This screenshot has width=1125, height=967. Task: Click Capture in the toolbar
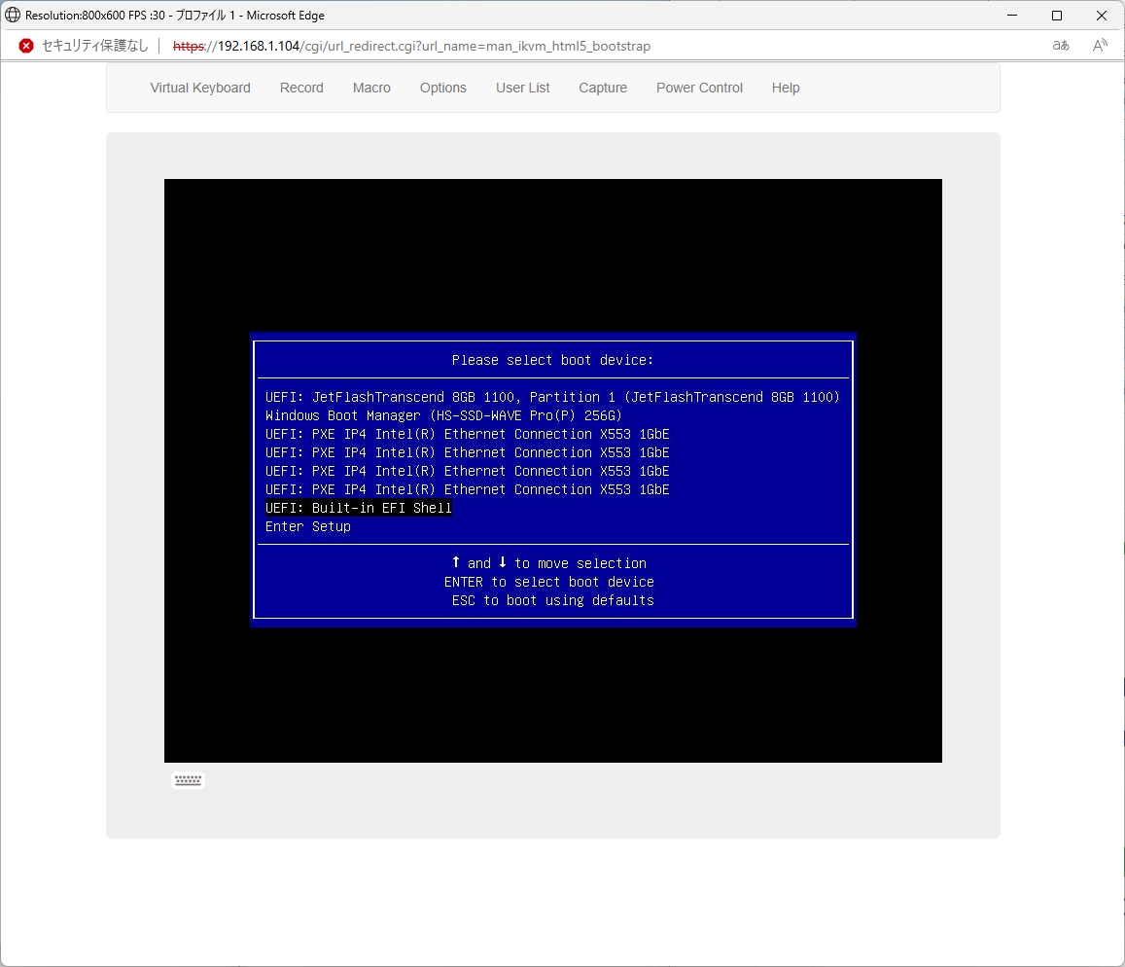point(603,88)
